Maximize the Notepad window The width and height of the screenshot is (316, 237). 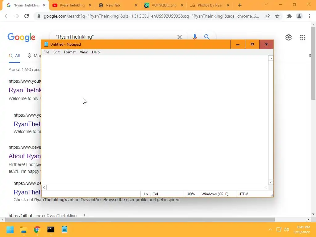pos(252,44)
